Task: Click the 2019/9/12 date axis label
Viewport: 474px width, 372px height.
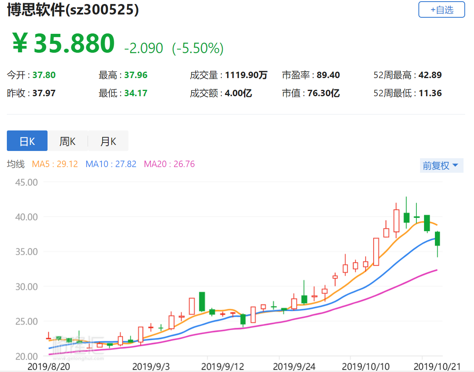Action: pyautogui.click(x=223, y=366)
